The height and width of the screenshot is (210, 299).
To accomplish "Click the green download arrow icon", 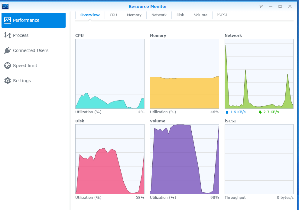I will point(260,112).
